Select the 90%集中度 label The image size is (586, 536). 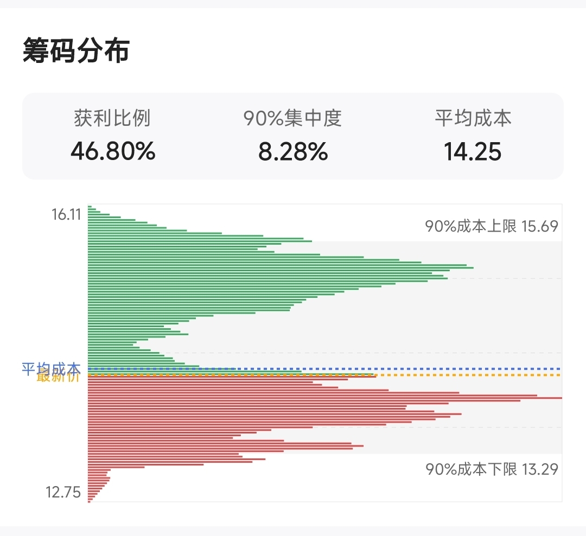[292, 118]
